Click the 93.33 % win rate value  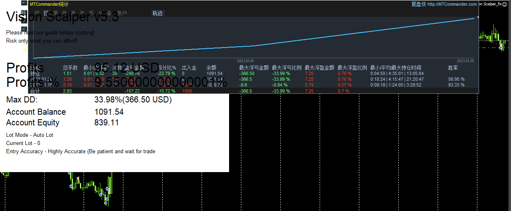456,85
